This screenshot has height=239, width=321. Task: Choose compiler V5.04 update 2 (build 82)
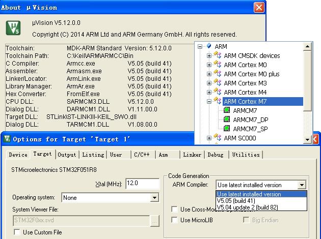pyautogui.click(x=261, y=207)
